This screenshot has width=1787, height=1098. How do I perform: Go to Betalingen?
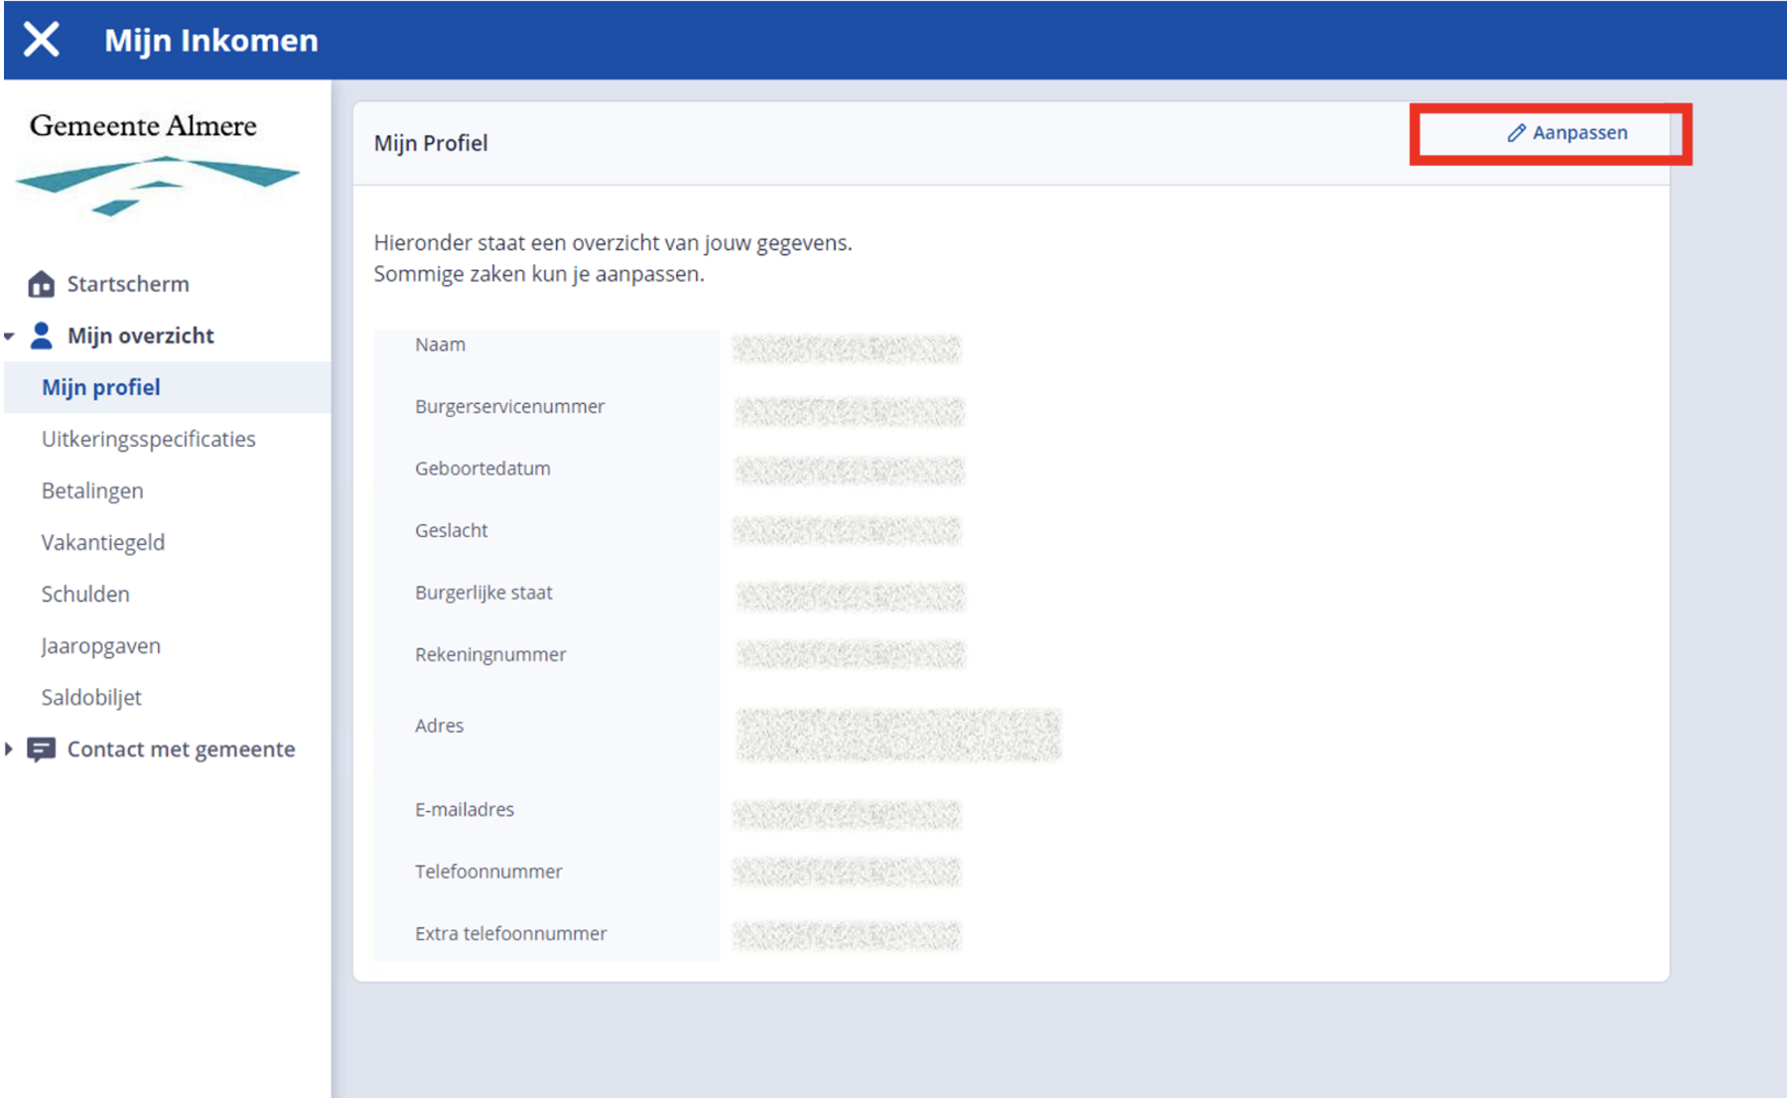tap(92, 490)
